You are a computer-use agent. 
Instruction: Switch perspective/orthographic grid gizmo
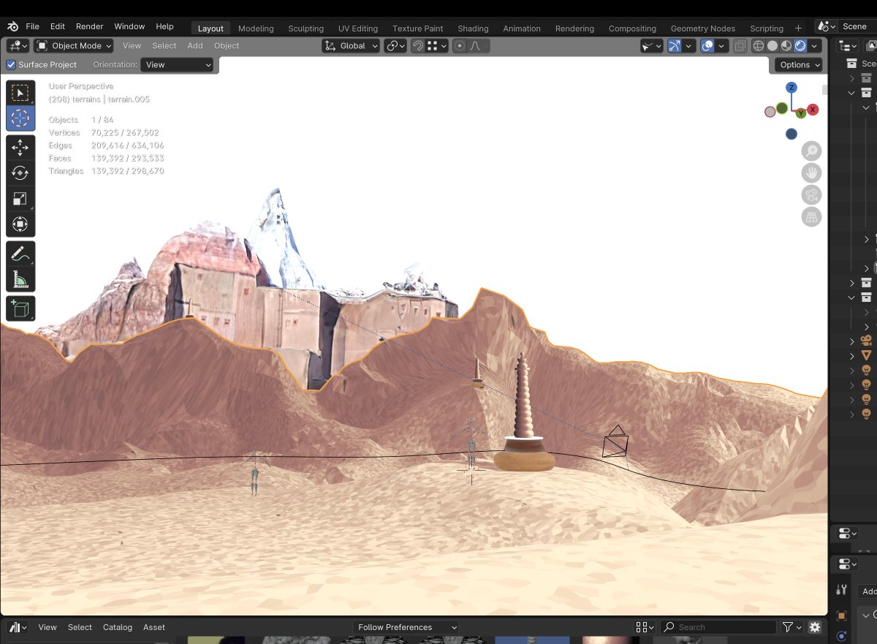pos(811,217)
